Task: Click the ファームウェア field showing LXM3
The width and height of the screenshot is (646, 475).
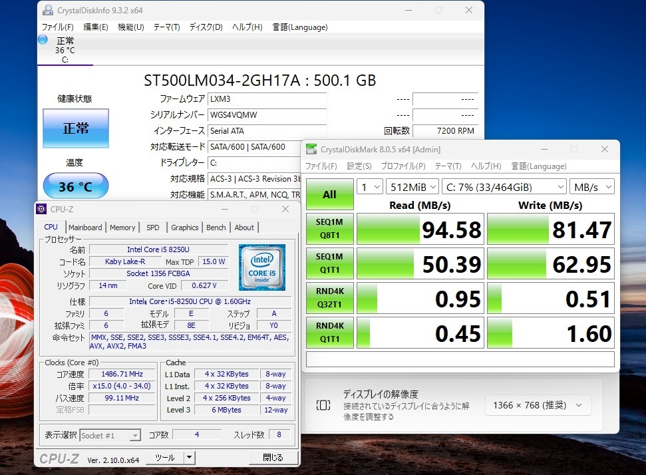Action: point(267,99)
